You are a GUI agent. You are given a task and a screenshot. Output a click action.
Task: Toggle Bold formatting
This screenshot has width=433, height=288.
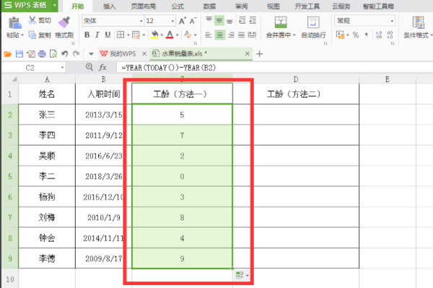coord(87,35)
